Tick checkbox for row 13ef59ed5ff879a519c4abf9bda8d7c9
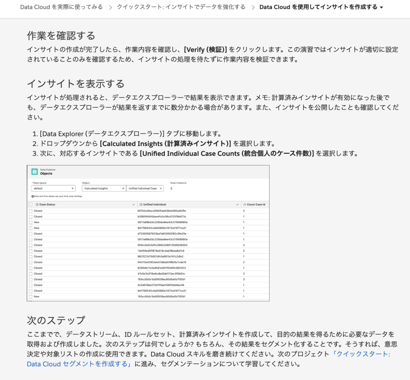This screenshot has width=410, height=380. click(x=31, y=251)
